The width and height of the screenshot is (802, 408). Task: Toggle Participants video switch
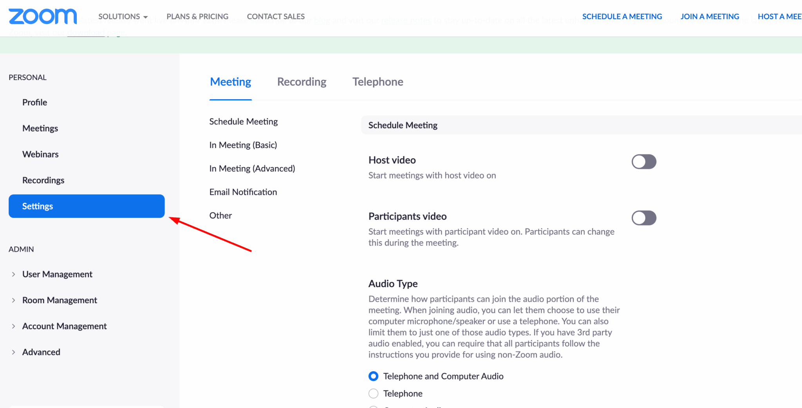click(644, 218)
